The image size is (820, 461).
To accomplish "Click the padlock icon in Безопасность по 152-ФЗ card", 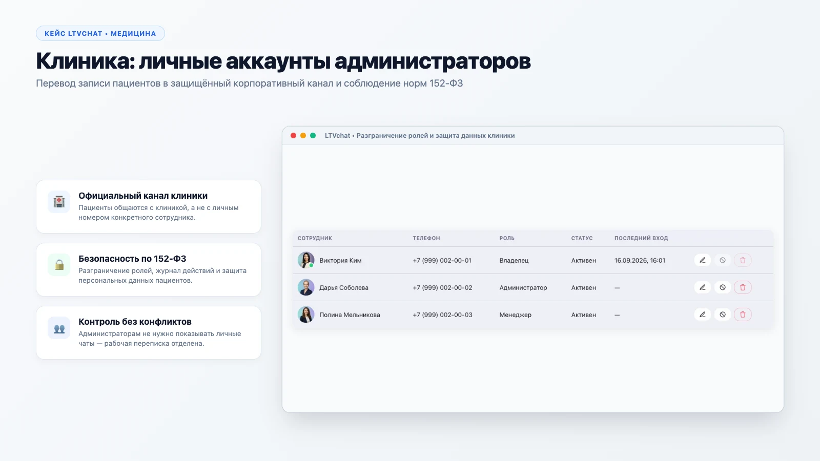I will (x=59, y=265).
